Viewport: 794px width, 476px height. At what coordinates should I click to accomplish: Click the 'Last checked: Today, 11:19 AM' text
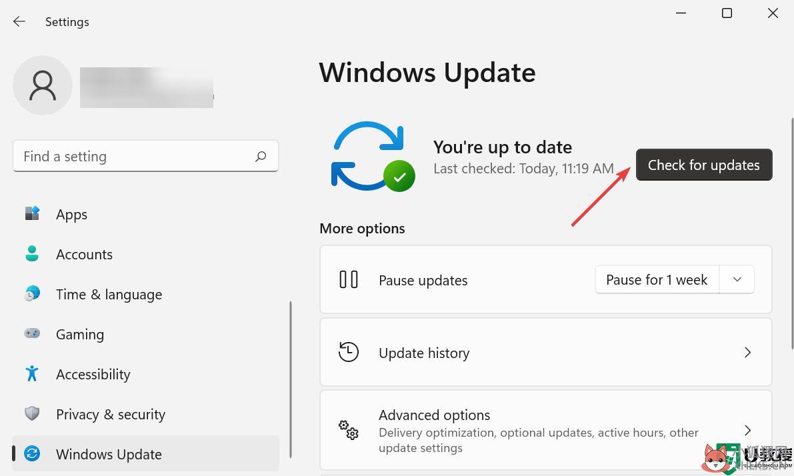click(523, 169)
